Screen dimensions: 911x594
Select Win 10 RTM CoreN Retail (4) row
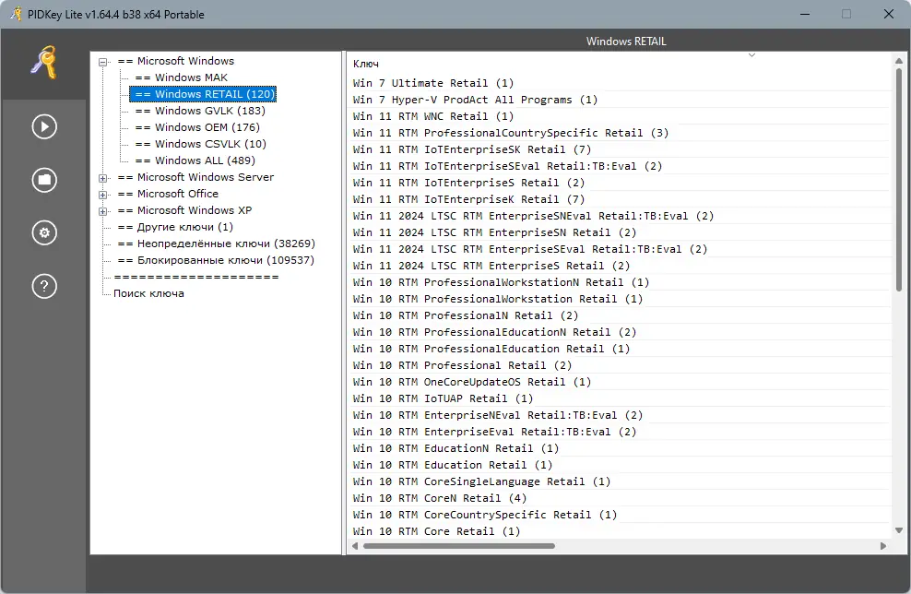click(619, 498)
